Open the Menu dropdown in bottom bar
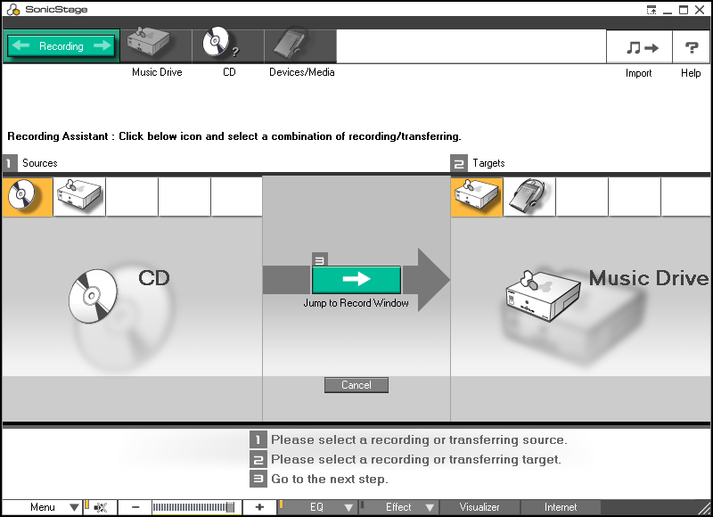 pos(42,507)
